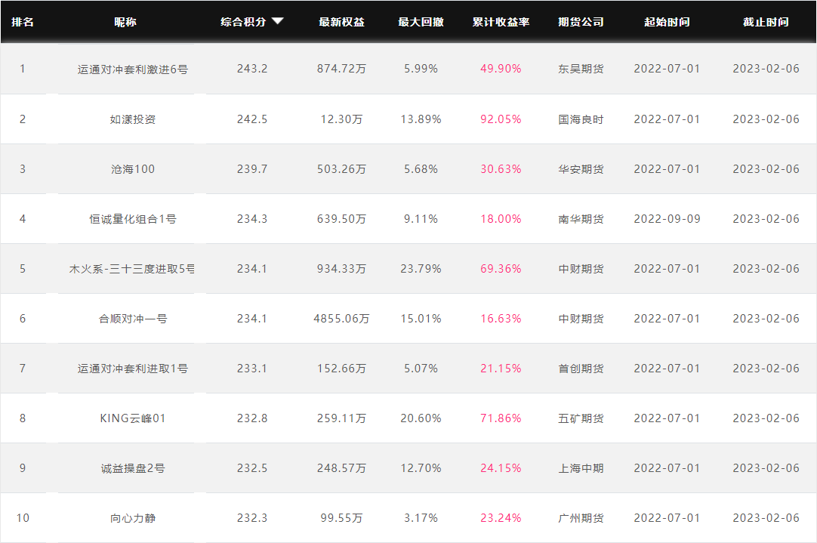Image resolution: width=817 pixels, height=543 pixels.
Task: Select return rate 18.00%
Action: [501, 219]
